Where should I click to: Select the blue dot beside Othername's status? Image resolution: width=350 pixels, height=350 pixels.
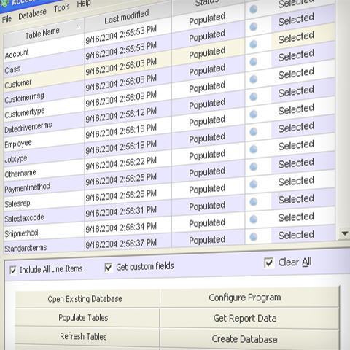point(253,149)
